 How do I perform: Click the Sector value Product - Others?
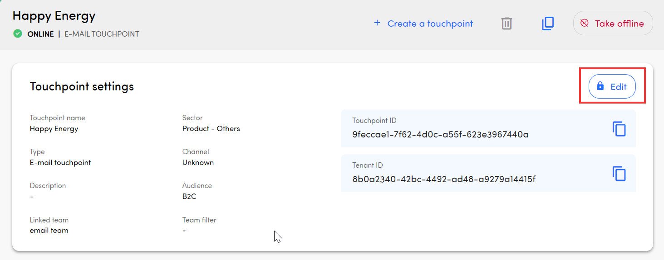point(211,128)
